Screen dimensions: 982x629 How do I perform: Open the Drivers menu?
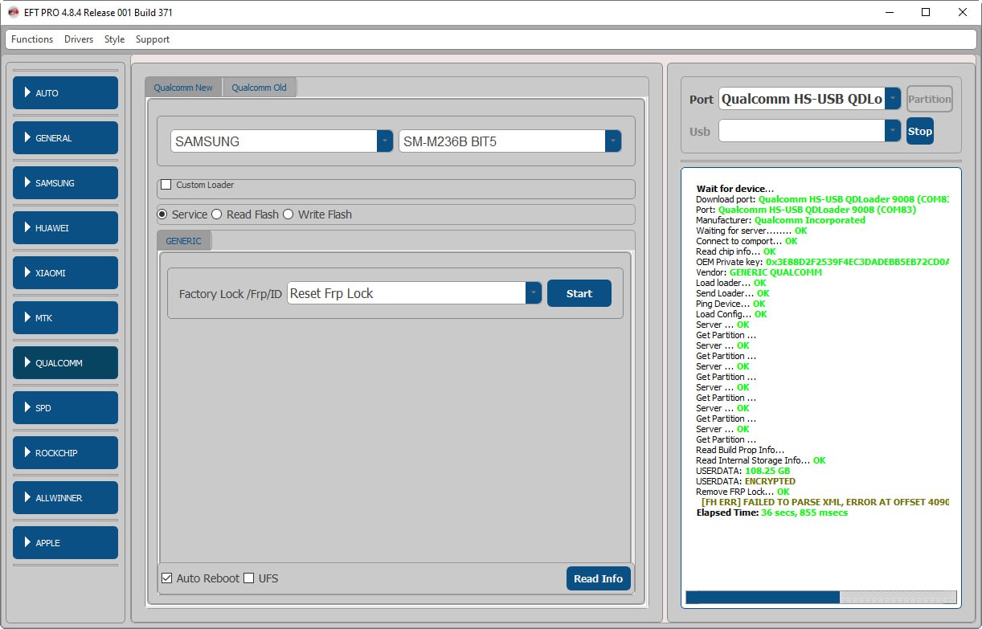click(79, 39)
